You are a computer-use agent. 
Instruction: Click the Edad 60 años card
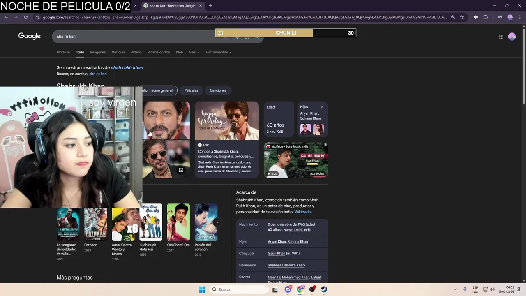click(x=279, y=119)
